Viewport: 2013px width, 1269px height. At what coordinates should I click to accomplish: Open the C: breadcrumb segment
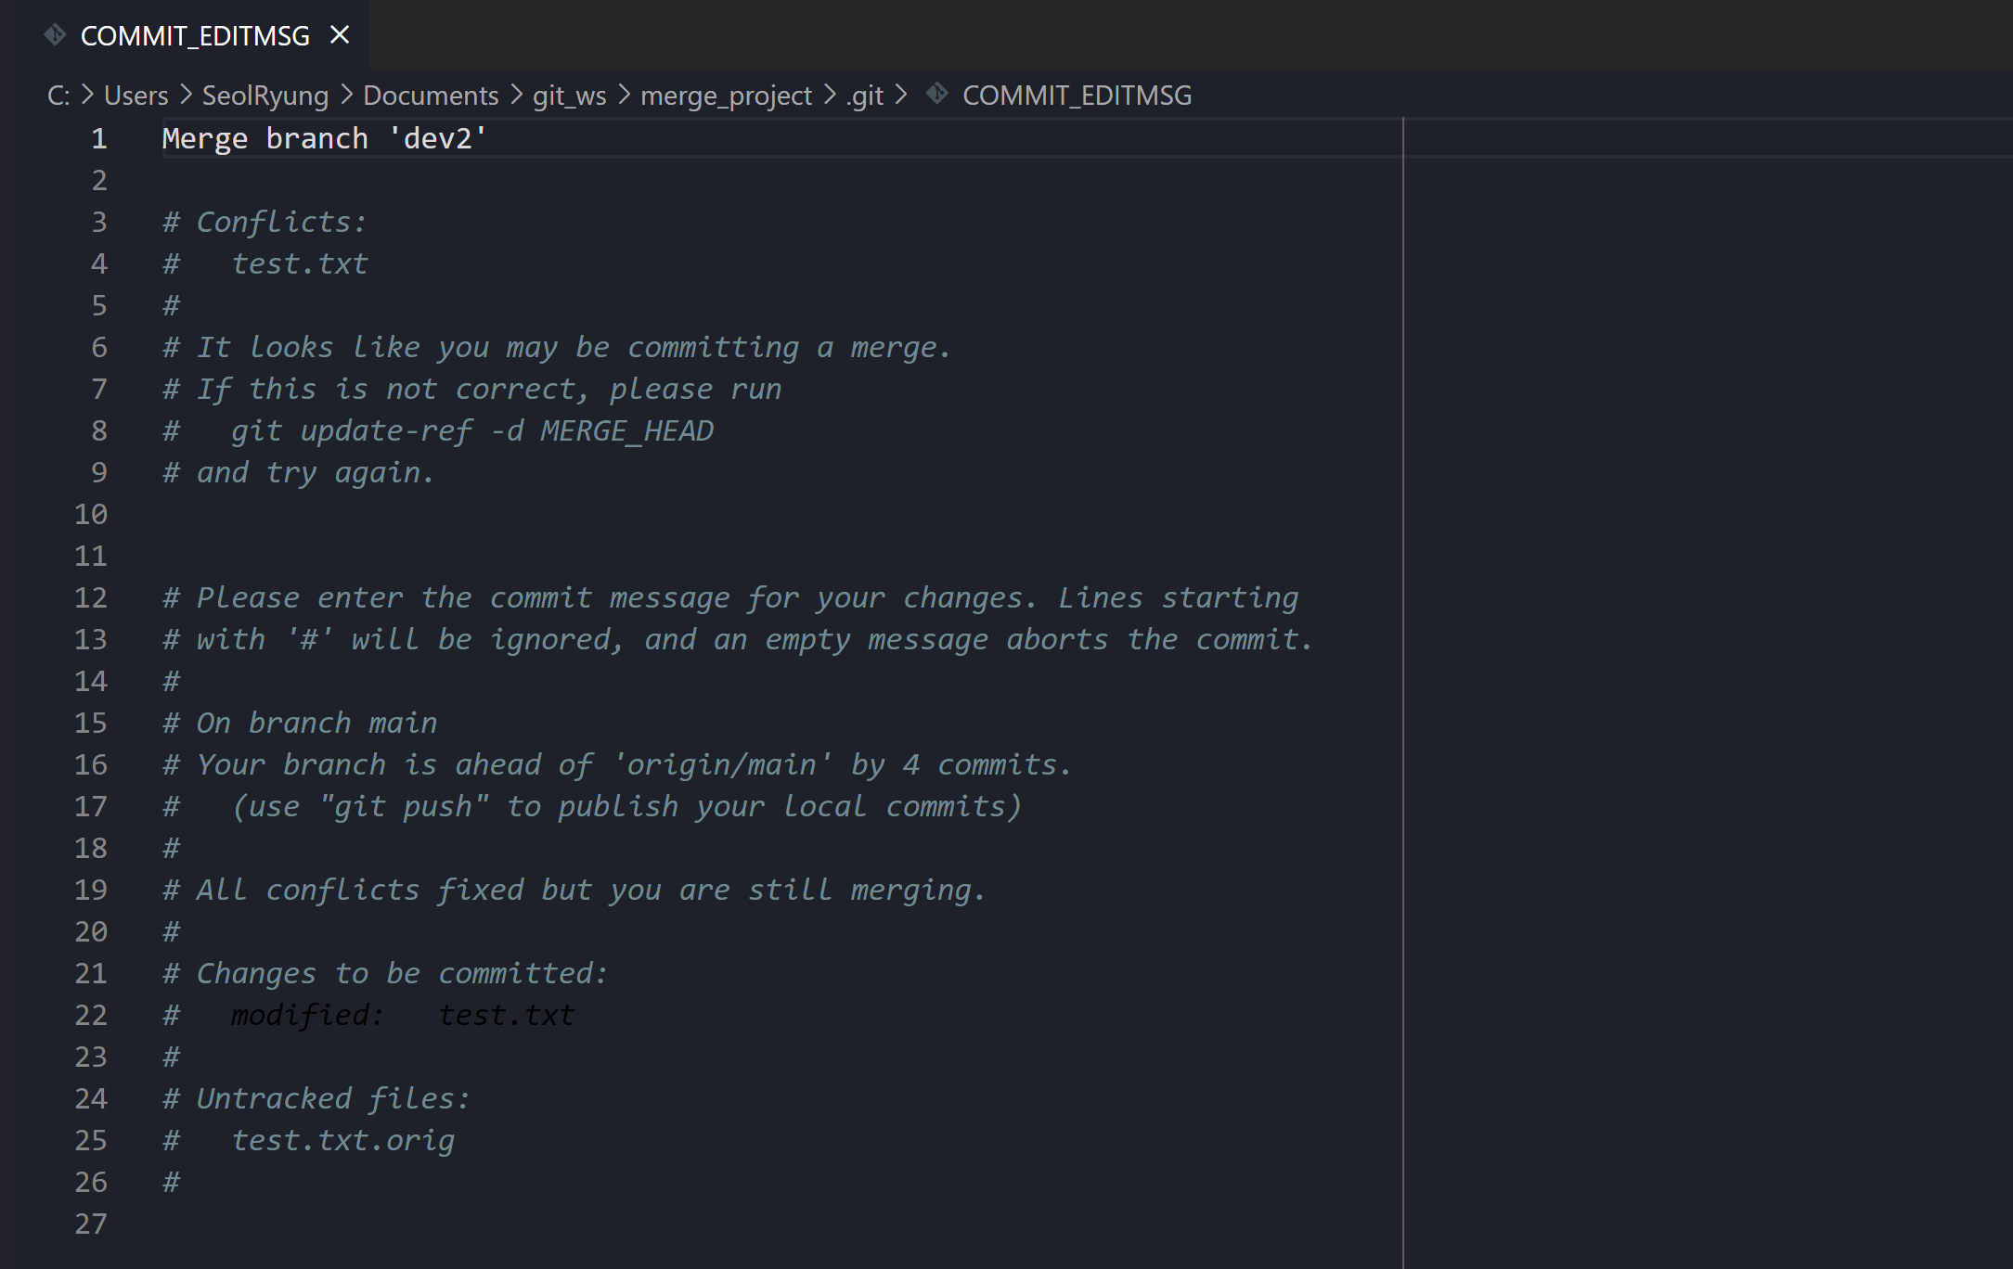click(58, 96)
